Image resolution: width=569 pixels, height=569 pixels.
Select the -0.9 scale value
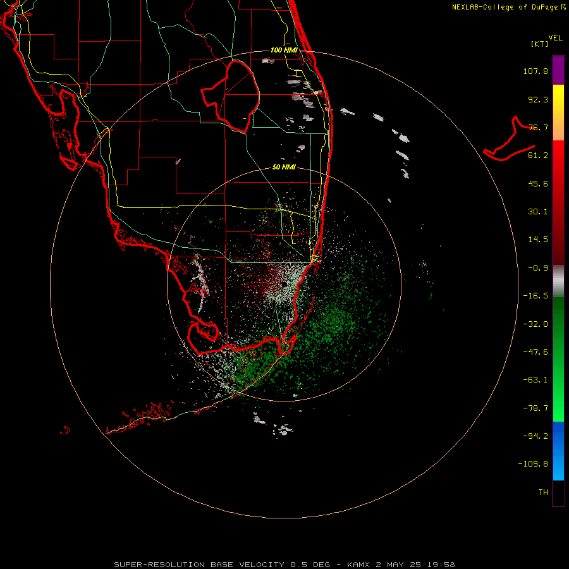[538, 268]
